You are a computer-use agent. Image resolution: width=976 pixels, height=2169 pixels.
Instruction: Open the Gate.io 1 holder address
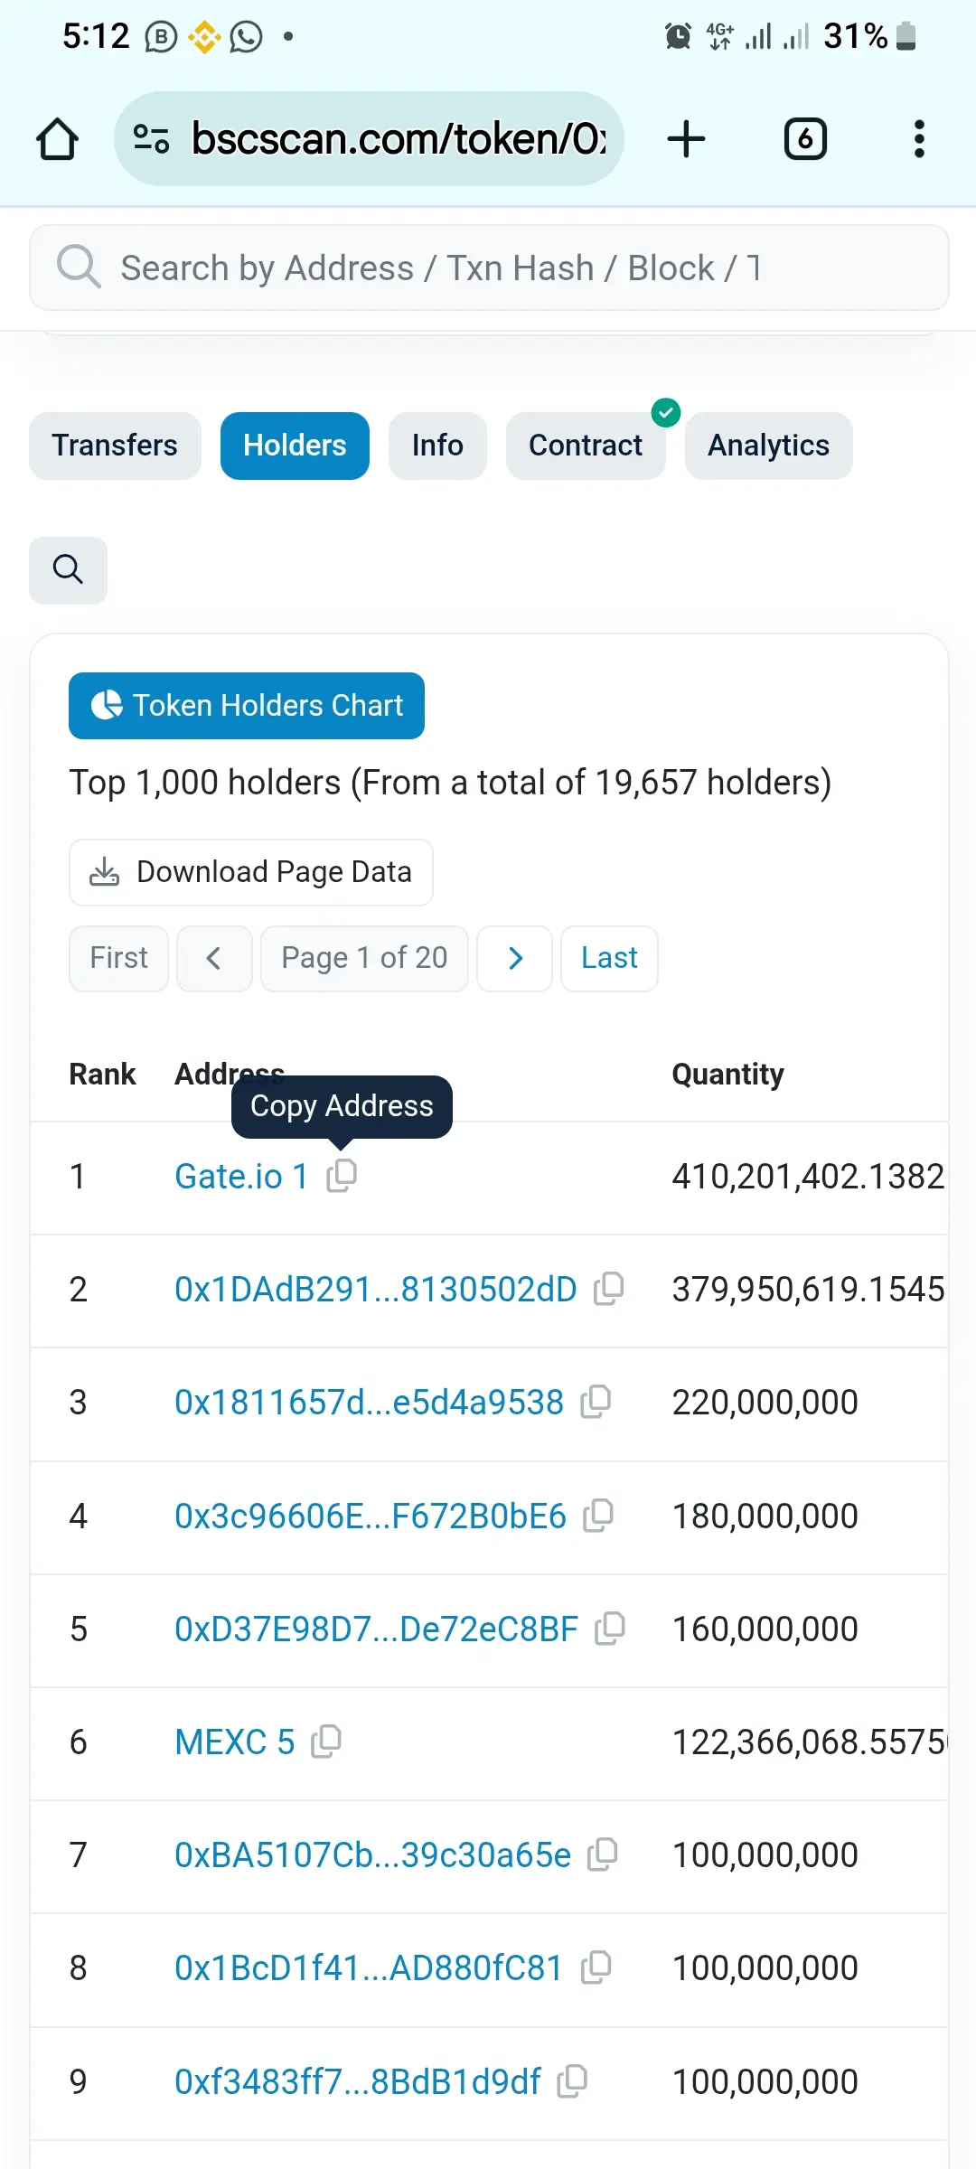point(241,1177)
